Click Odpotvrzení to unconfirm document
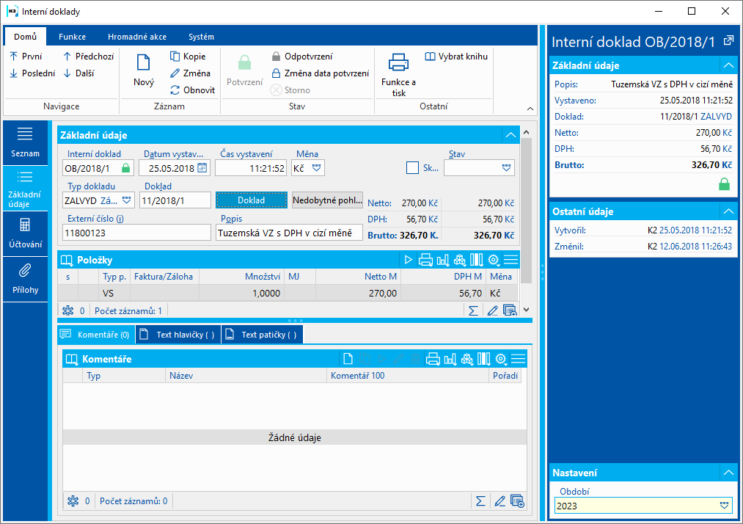 [x=302, y=57]
